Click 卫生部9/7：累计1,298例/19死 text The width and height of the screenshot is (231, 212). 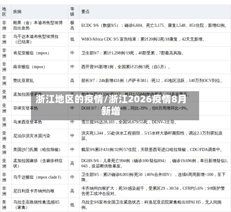coord(133,53)
